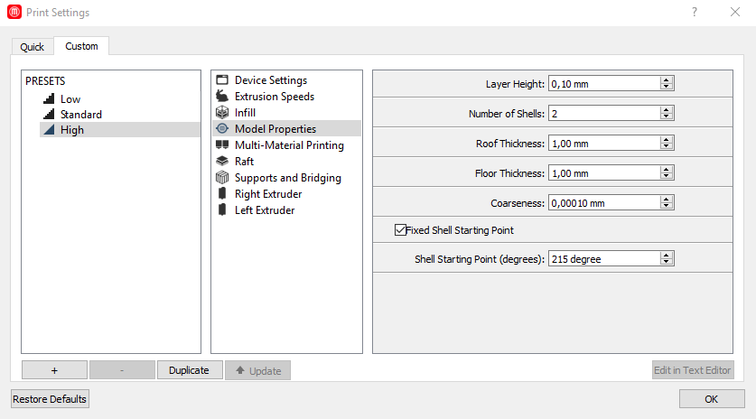
Task: Click the Multi-Material Printing icon
Action: (x=221, y=145)
